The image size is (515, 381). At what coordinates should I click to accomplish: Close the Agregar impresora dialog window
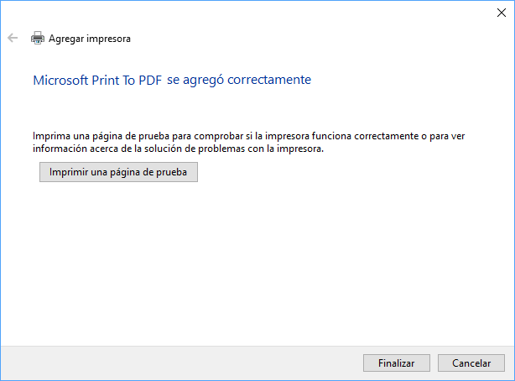coord(501,12)
